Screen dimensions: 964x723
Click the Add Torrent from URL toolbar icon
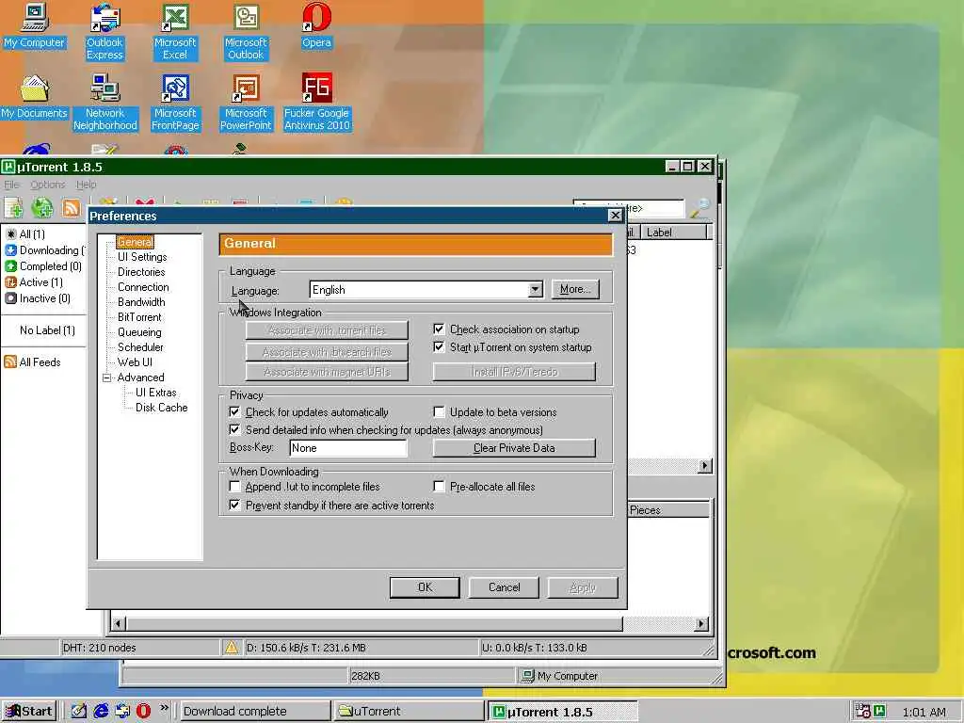point(42,208)
